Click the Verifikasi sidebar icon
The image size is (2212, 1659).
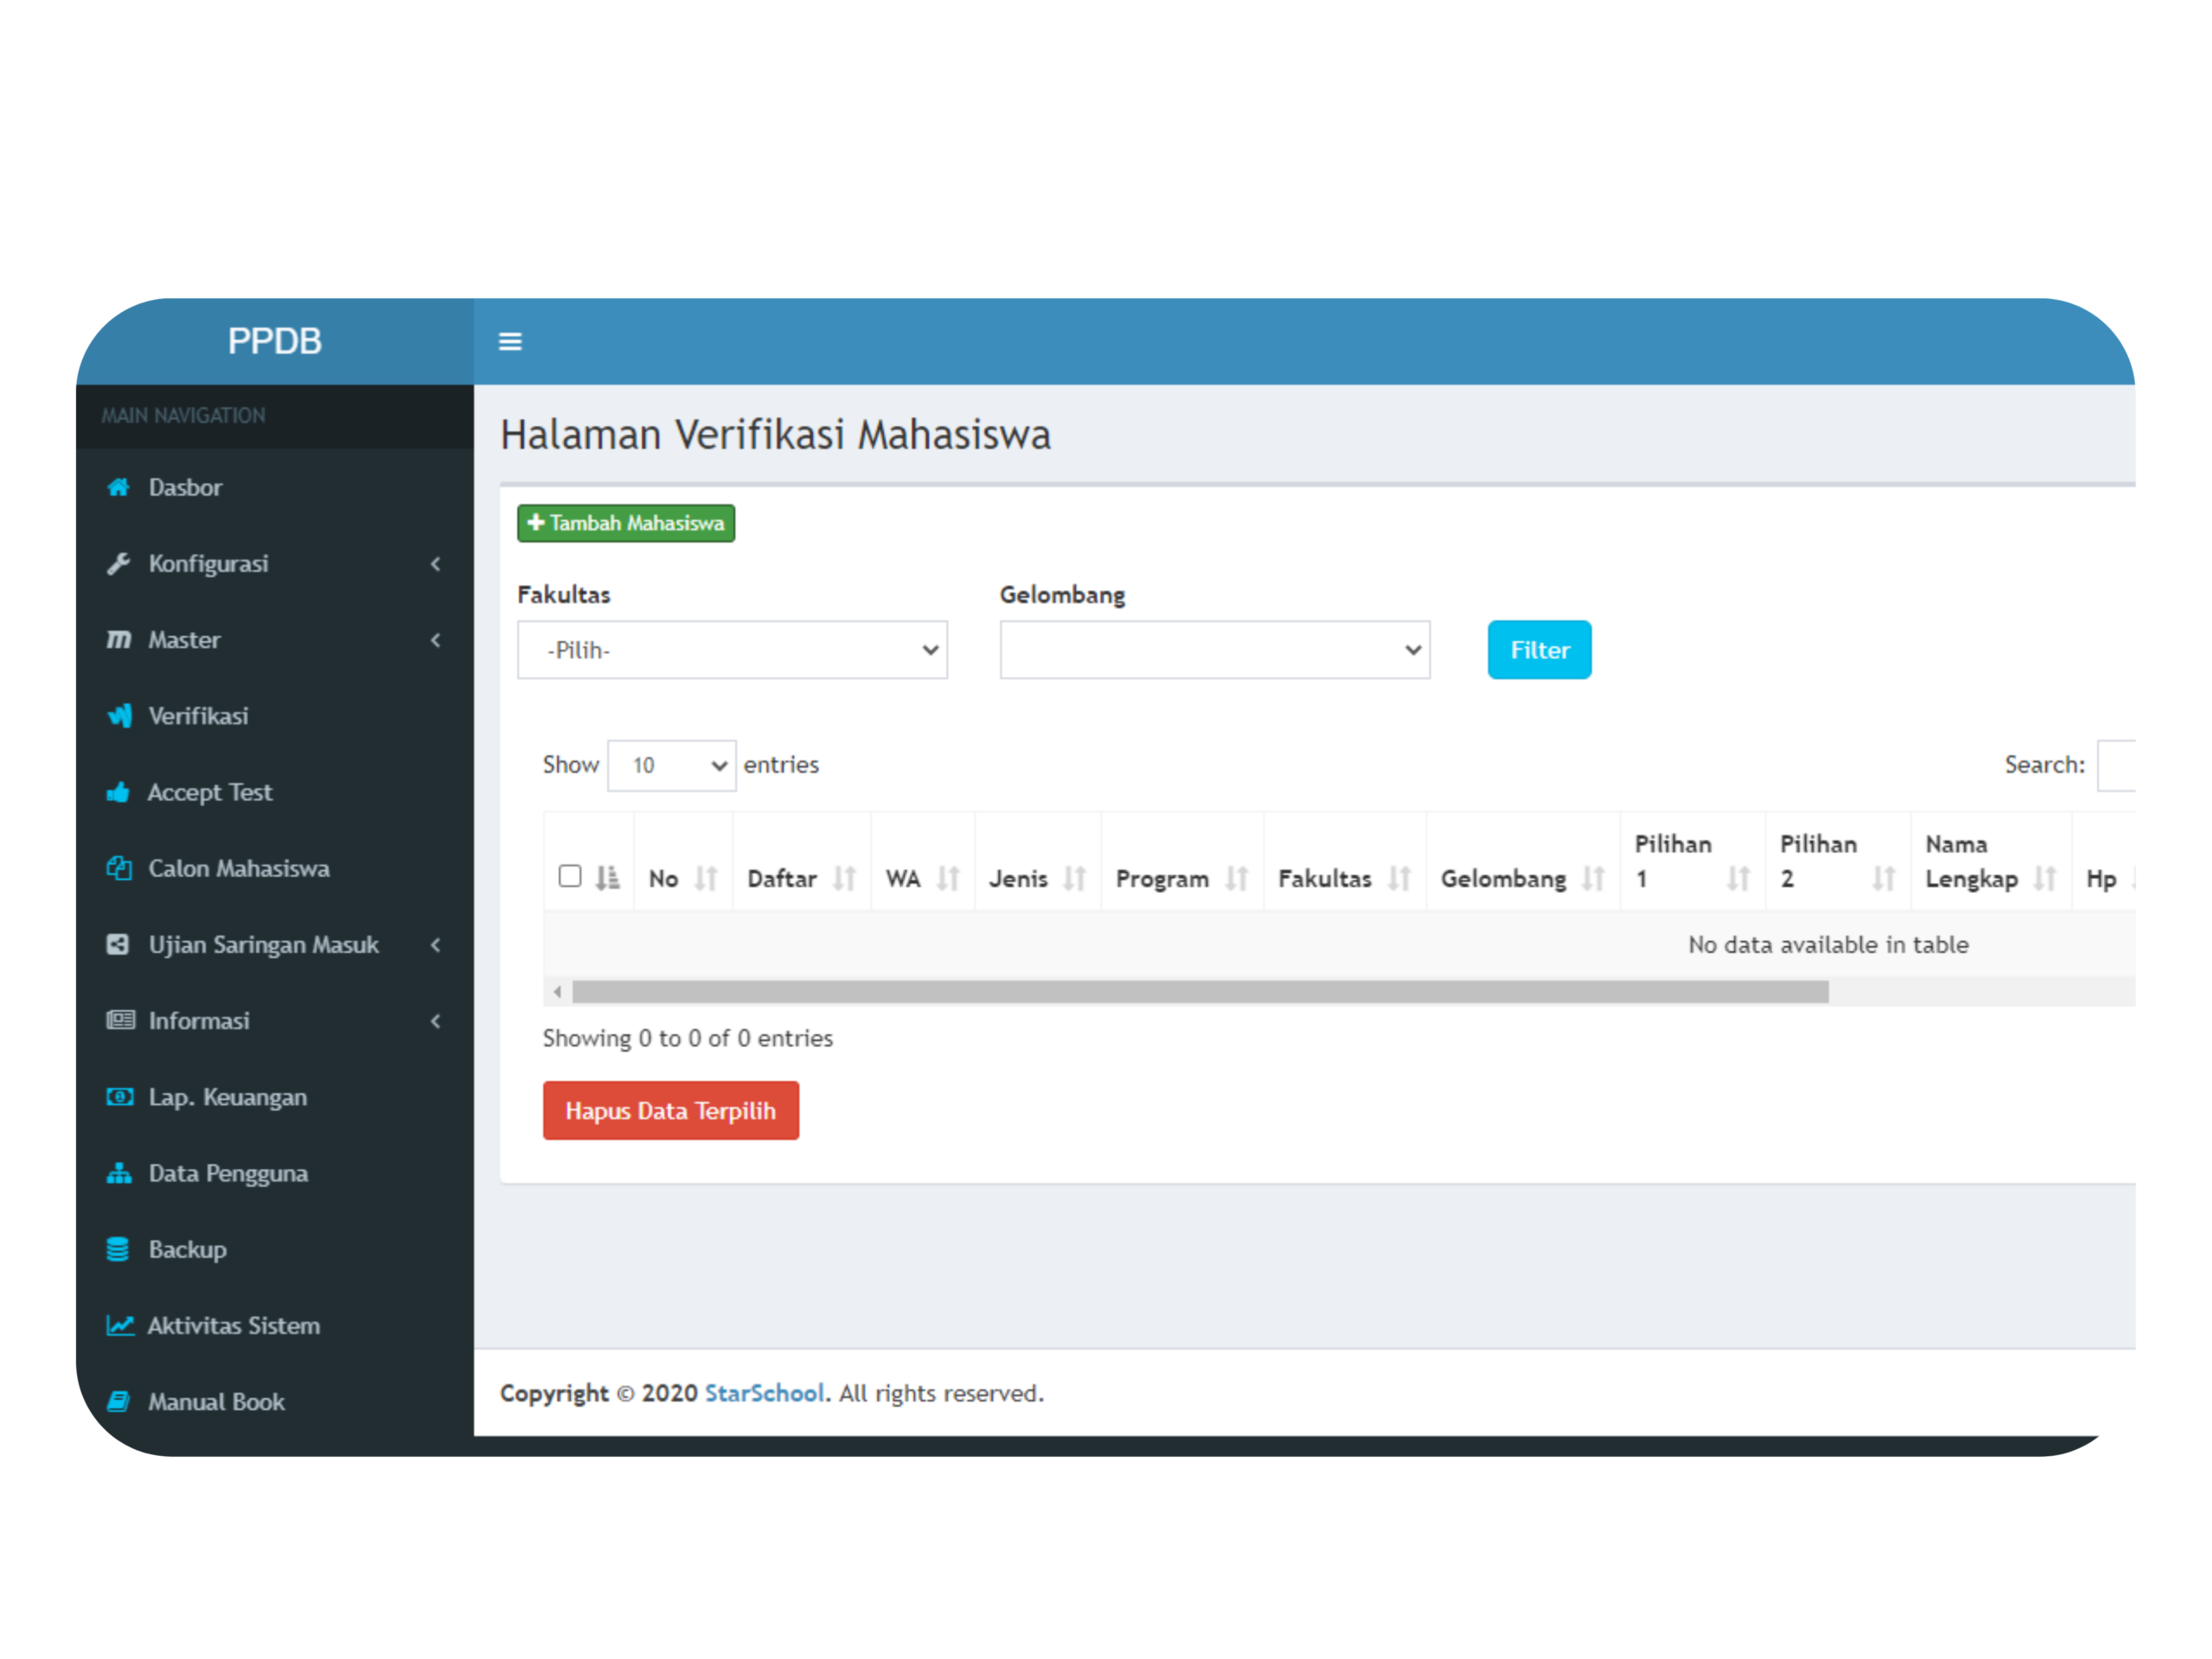[x=119, y=716]
